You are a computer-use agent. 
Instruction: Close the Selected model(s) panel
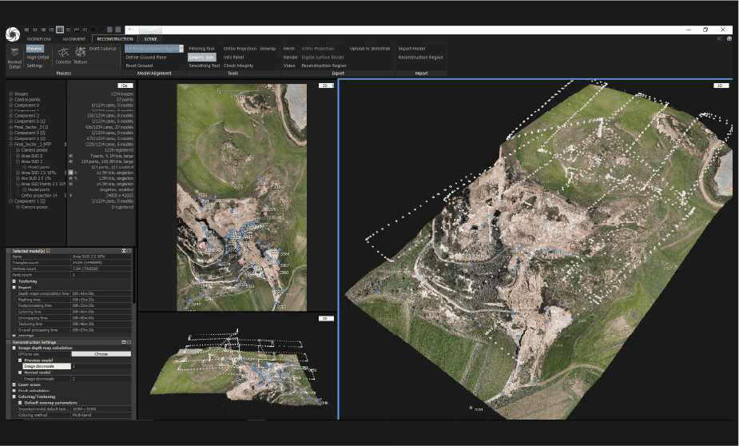[x=129, y=250]
